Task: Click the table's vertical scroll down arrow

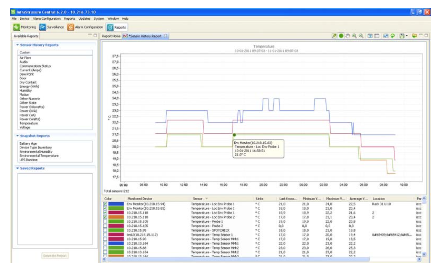Action: (x=424, y=255)
